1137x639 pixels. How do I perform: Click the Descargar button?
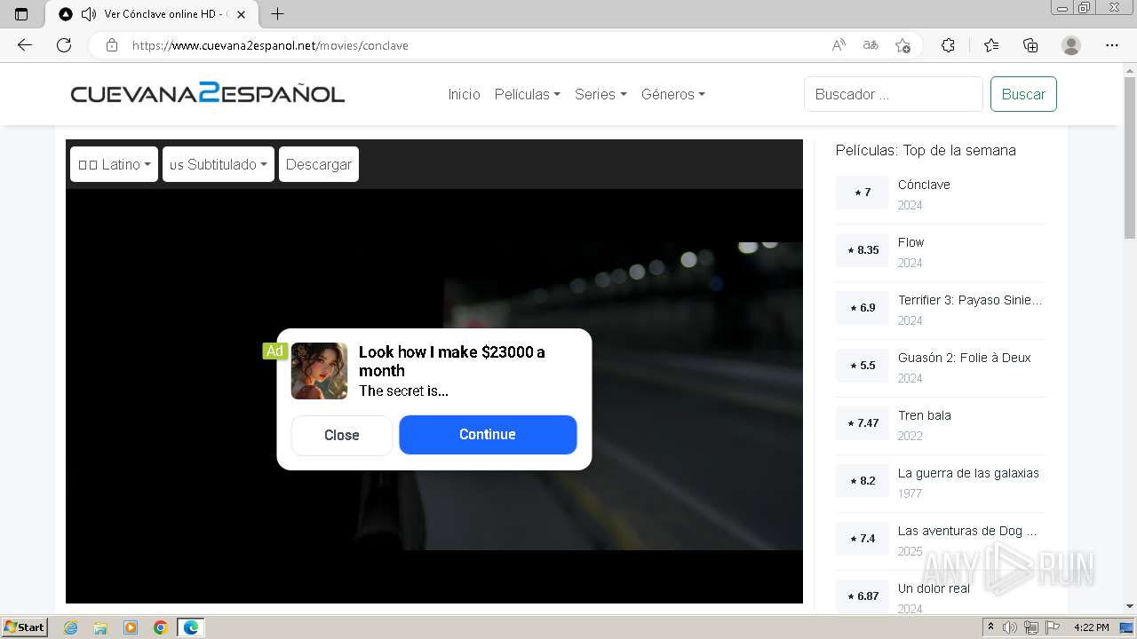(x=319, y=164)
